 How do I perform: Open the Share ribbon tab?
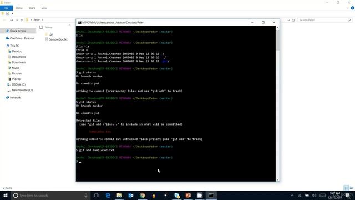point(32,8)
